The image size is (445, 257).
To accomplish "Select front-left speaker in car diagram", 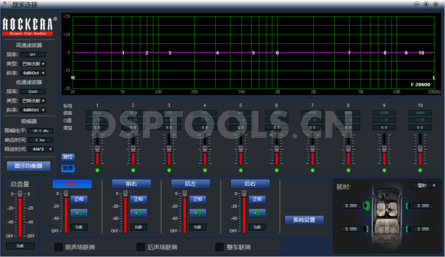I will [367, 205].
